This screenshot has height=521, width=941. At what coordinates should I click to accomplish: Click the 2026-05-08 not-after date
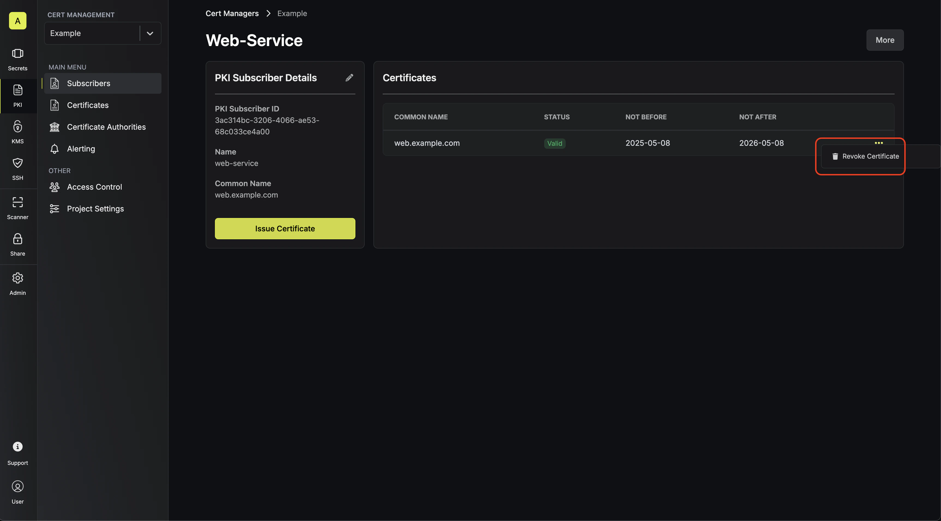point(761,143)
